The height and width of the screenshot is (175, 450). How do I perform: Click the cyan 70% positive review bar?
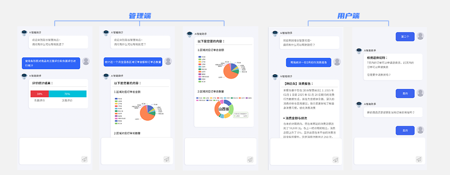[68, 94]
